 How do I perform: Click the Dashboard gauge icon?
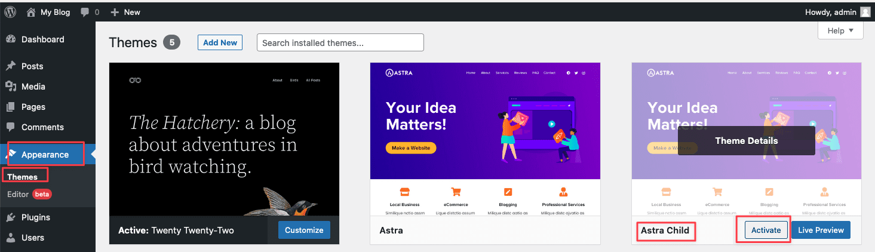pyautogui.click(x=11, y=39)
